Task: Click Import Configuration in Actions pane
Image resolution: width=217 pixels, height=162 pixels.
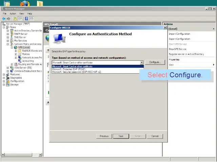Action: coord(179,34)
